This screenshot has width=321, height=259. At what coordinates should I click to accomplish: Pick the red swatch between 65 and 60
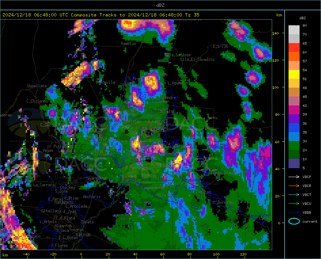tap(294, 48)
